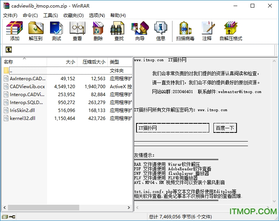Click packed size value 12,563

click(x=98, y=78)
